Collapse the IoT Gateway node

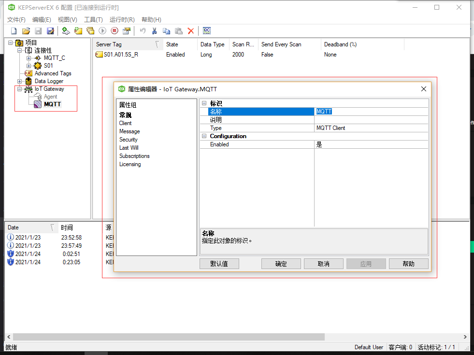coord(19,89)
